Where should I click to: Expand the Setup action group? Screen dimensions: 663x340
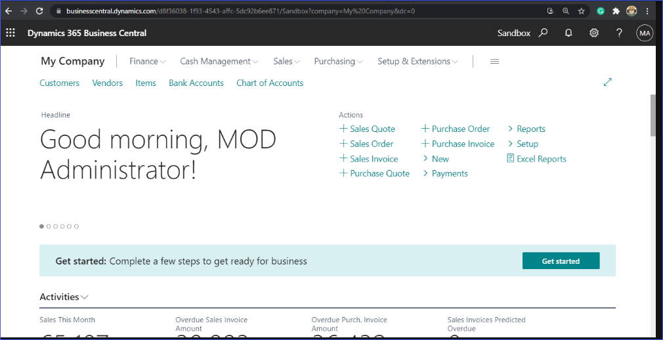point(523,144)
